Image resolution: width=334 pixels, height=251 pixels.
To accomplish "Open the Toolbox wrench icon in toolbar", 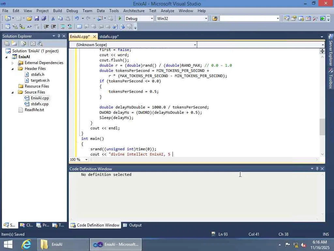I will point(315,19).
